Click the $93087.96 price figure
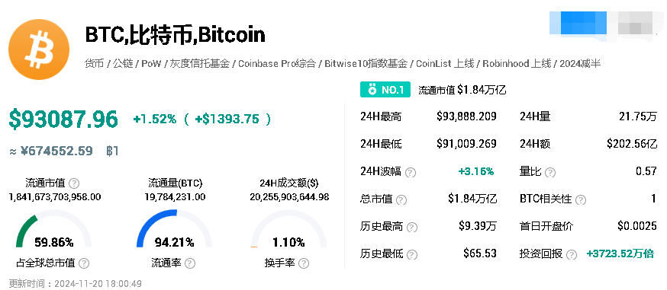 [63, 120]
